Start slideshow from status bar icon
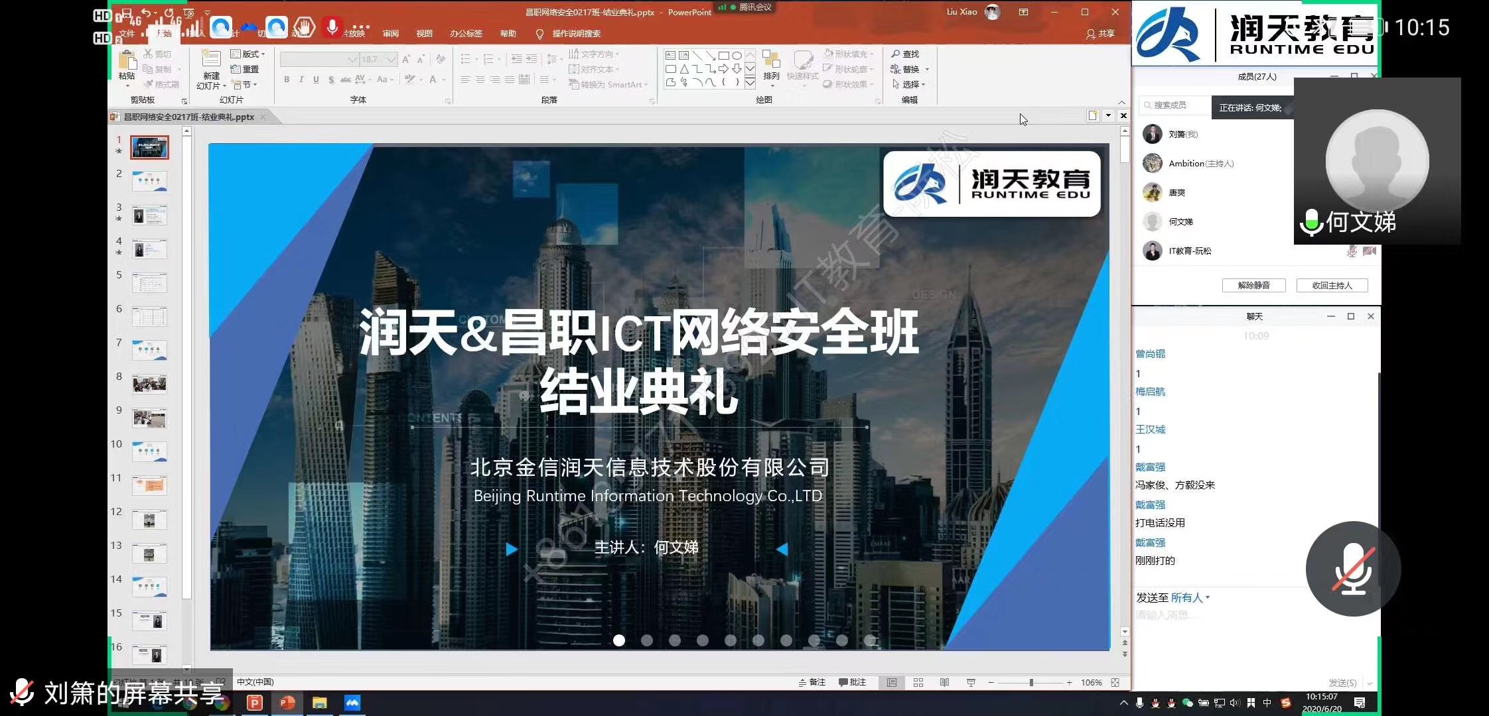The width and height of the screenshot is (1489, 716). [971, 682]
